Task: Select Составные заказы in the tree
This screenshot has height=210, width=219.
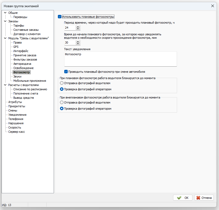Action: click(26, 30)
